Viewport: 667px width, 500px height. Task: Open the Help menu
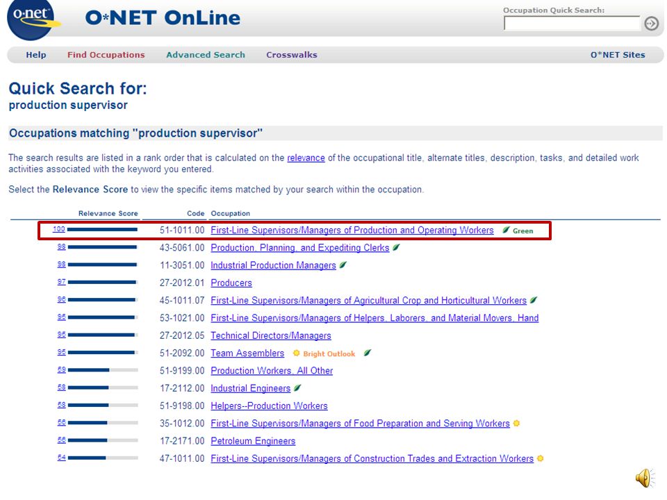(x=36, y=55)
